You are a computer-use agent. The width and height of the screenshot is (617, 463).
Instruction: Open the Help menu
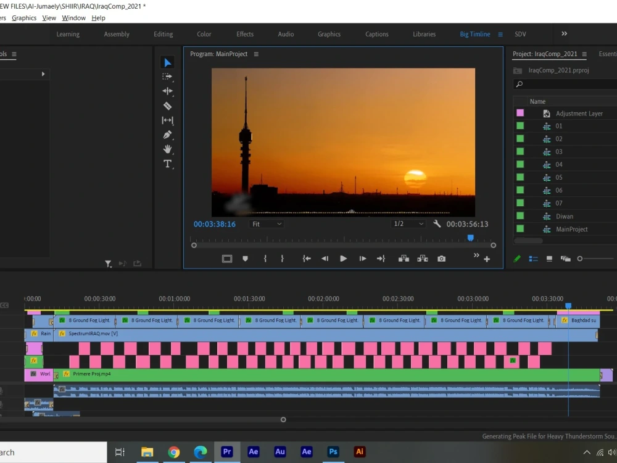(98, 18)
